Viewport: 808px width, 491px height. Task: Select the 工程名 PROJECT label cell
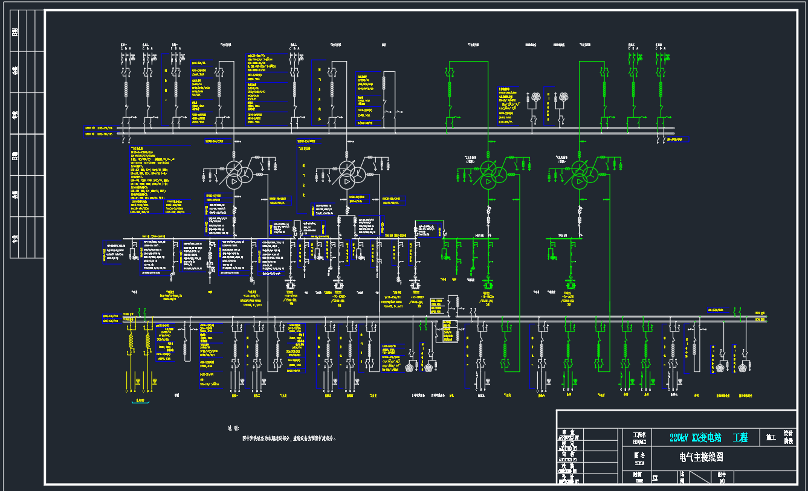(x=639, y=438)
